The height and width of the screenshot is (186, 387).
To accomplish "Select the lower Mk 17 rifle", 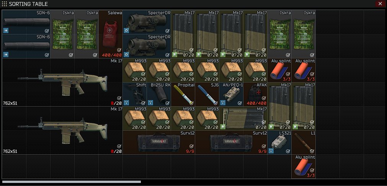I will [x=62, y=130].
